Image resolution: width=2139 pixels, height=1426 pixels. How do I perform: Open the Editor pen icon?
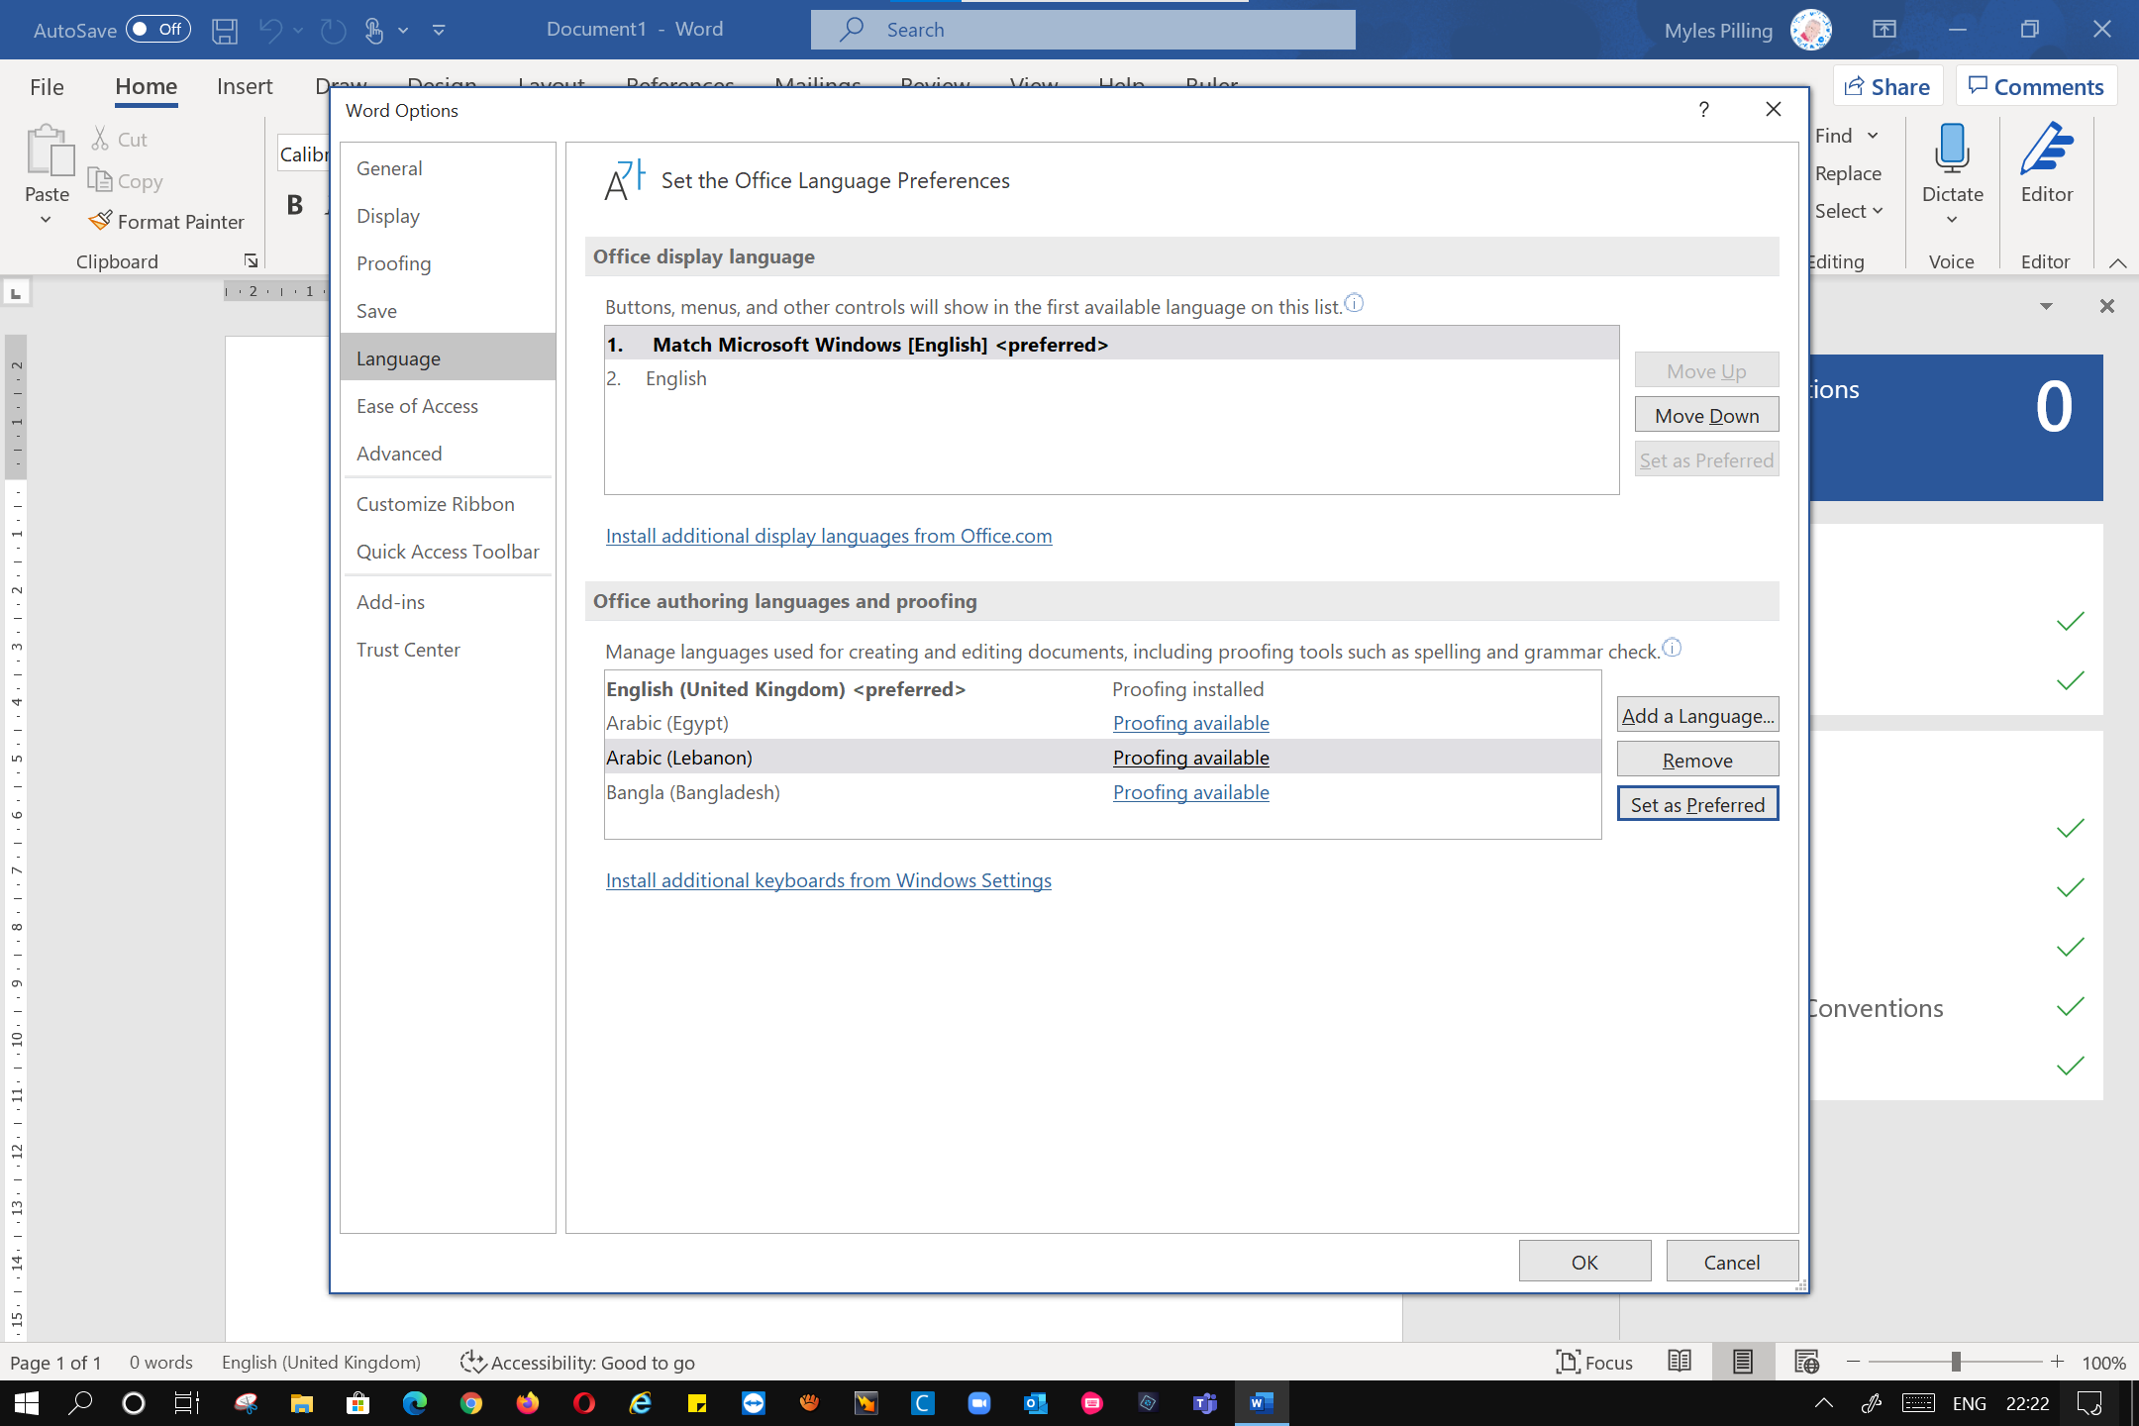pyautogui.click(x=2046, y=149)
